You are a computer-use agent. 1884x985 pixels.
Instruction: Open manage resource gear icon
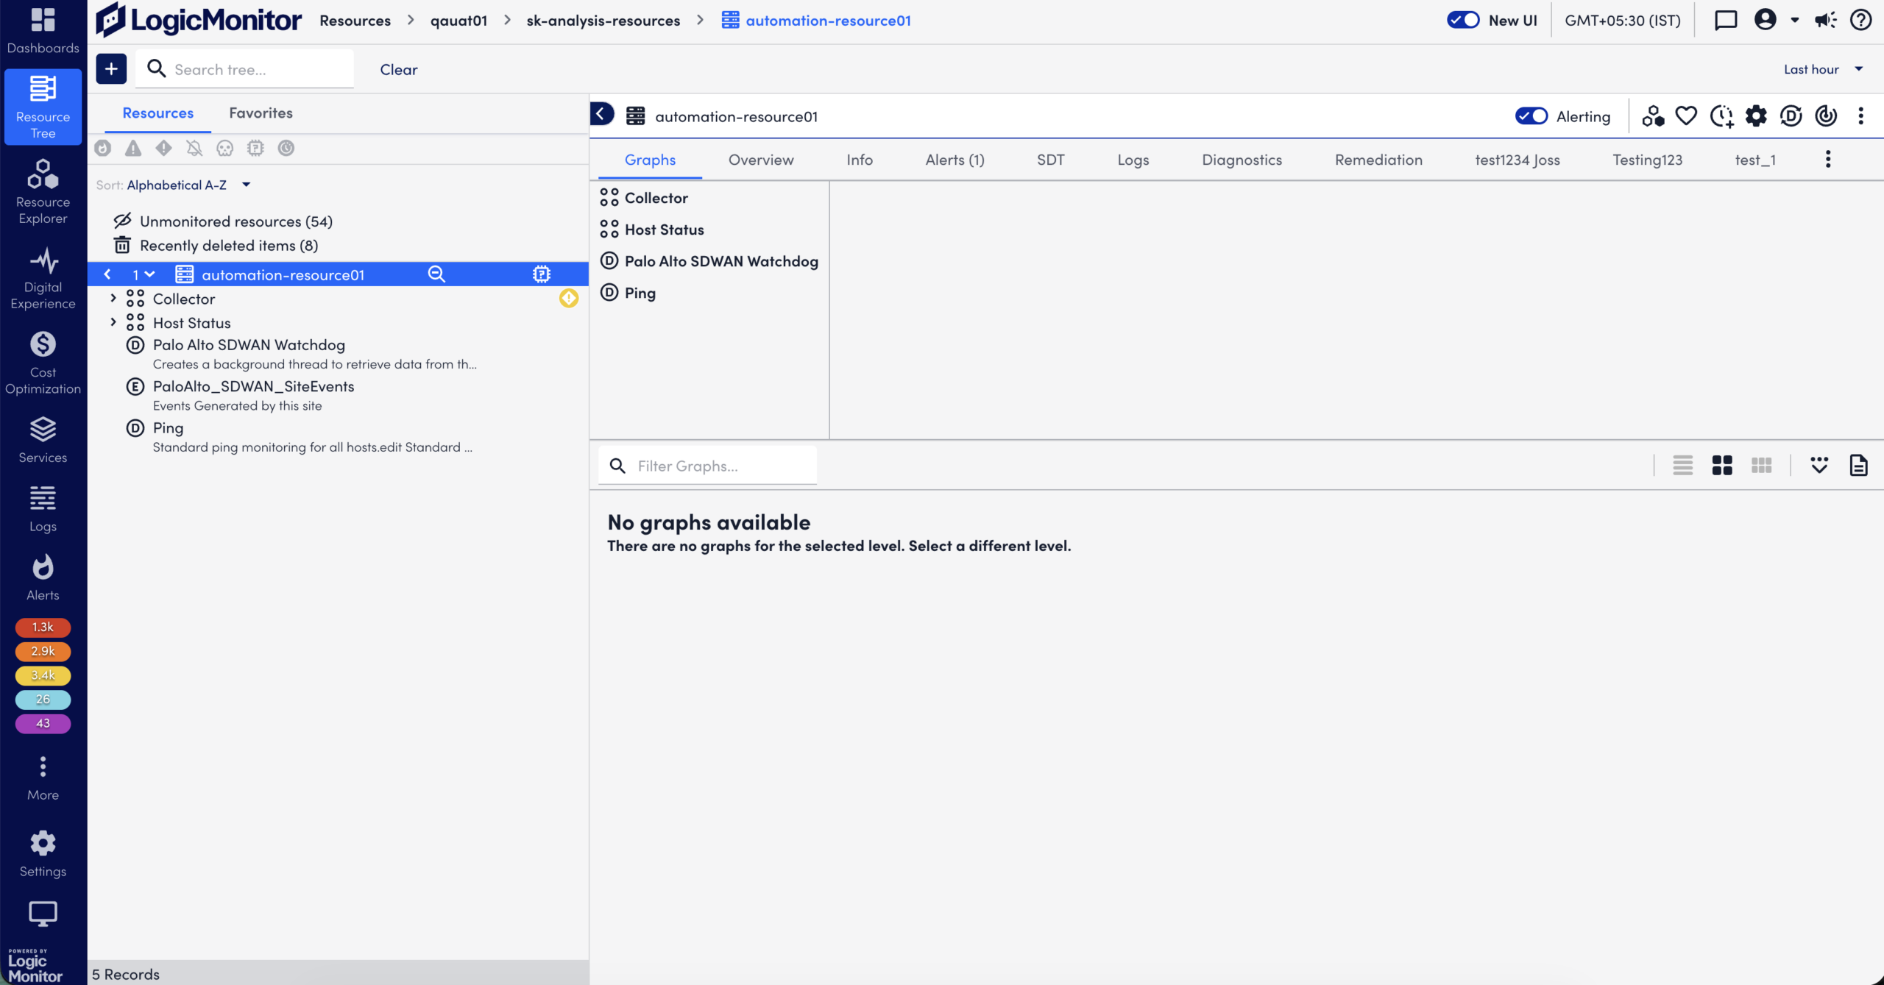[1756, 116]
